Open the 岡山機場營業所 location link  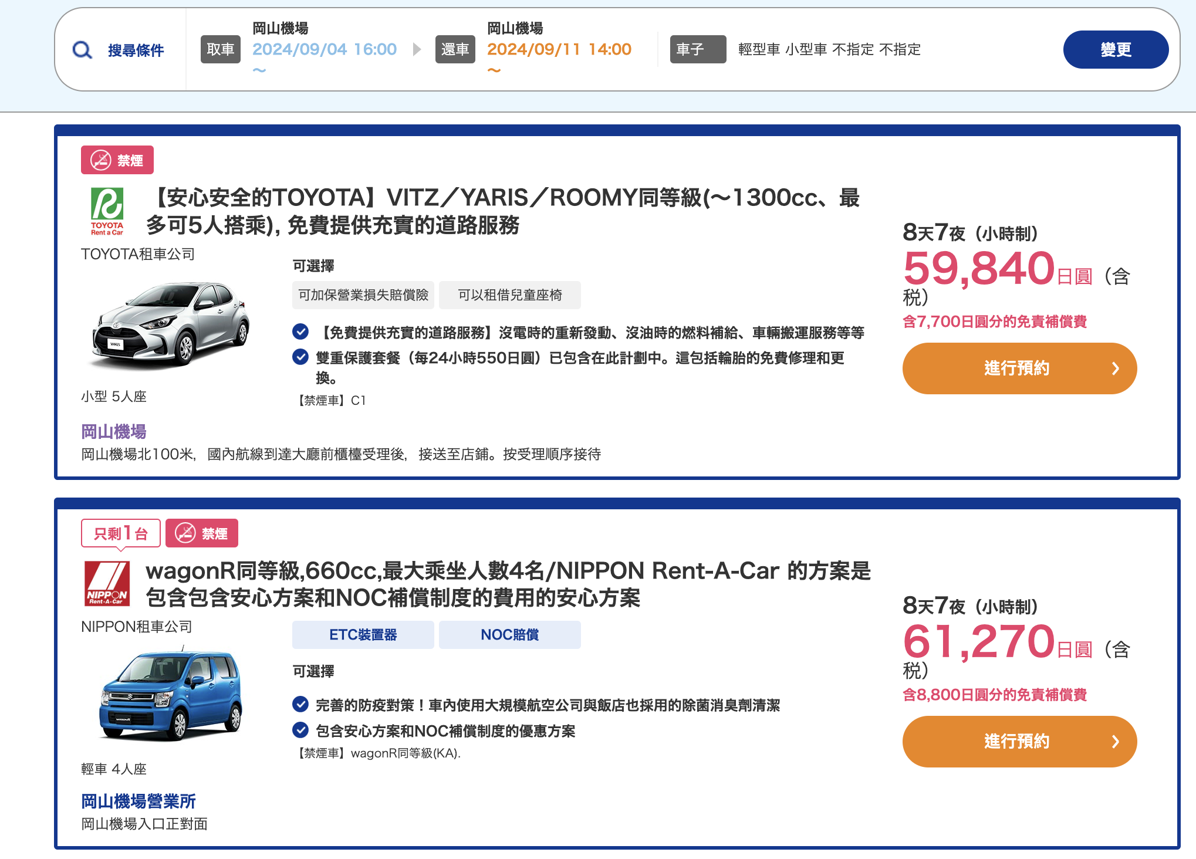pos(138,801)
